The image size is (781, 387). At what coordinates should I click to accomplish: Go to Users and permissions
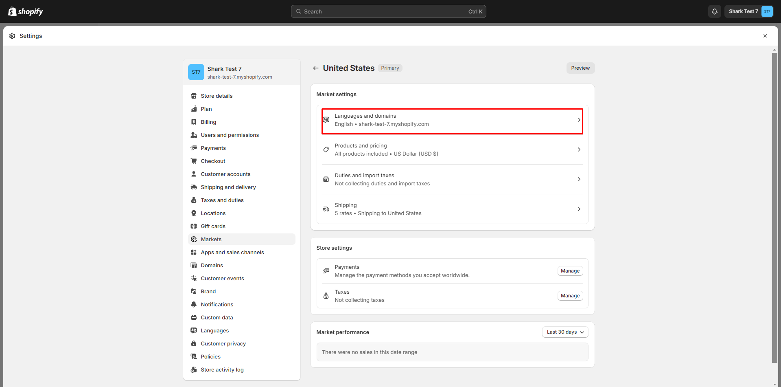point(230,135)
